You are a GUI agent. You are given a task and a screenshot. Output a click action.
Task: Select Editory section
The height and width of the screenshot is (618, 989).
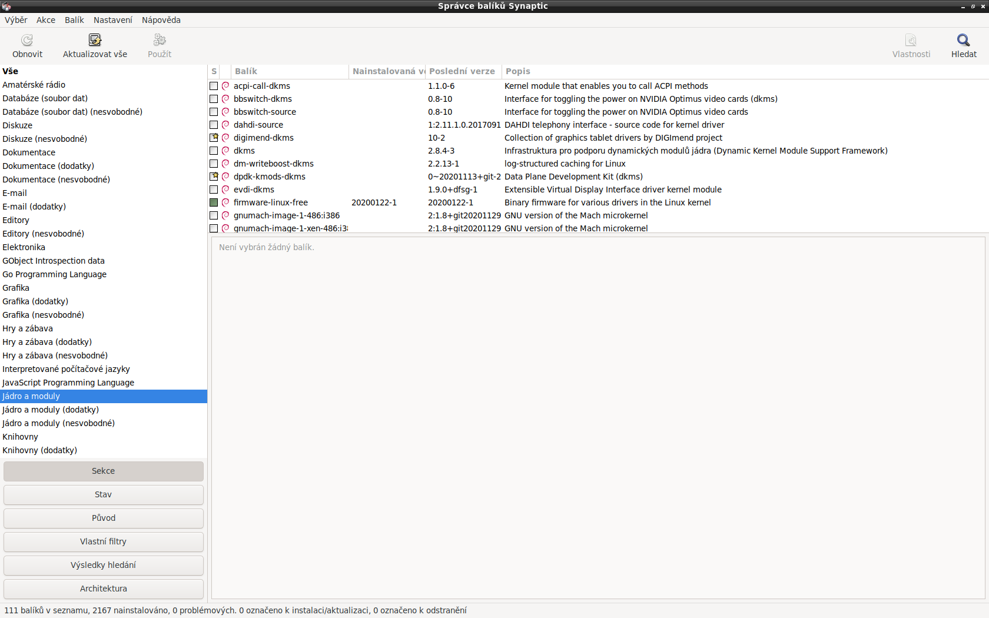[x=104, y=220]
